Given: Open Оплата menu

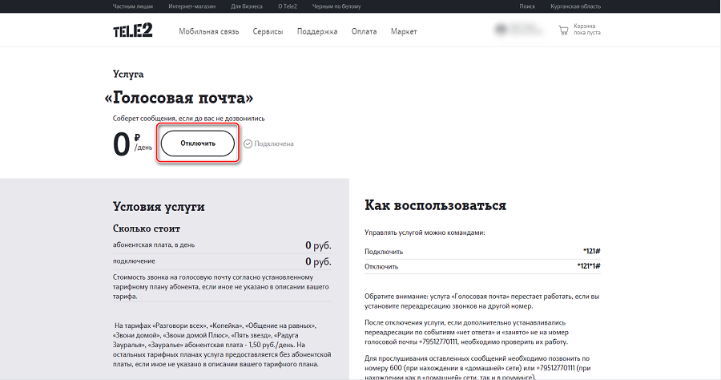Looking at the screenshot, I should (x=365, y=31).
